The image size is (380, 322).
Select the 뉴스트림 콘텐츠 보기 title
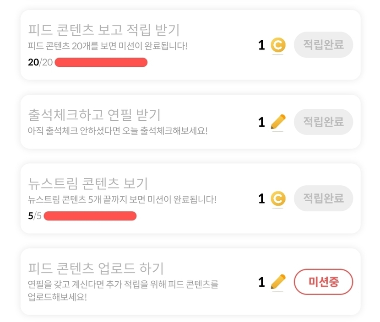tap(88, 184)
